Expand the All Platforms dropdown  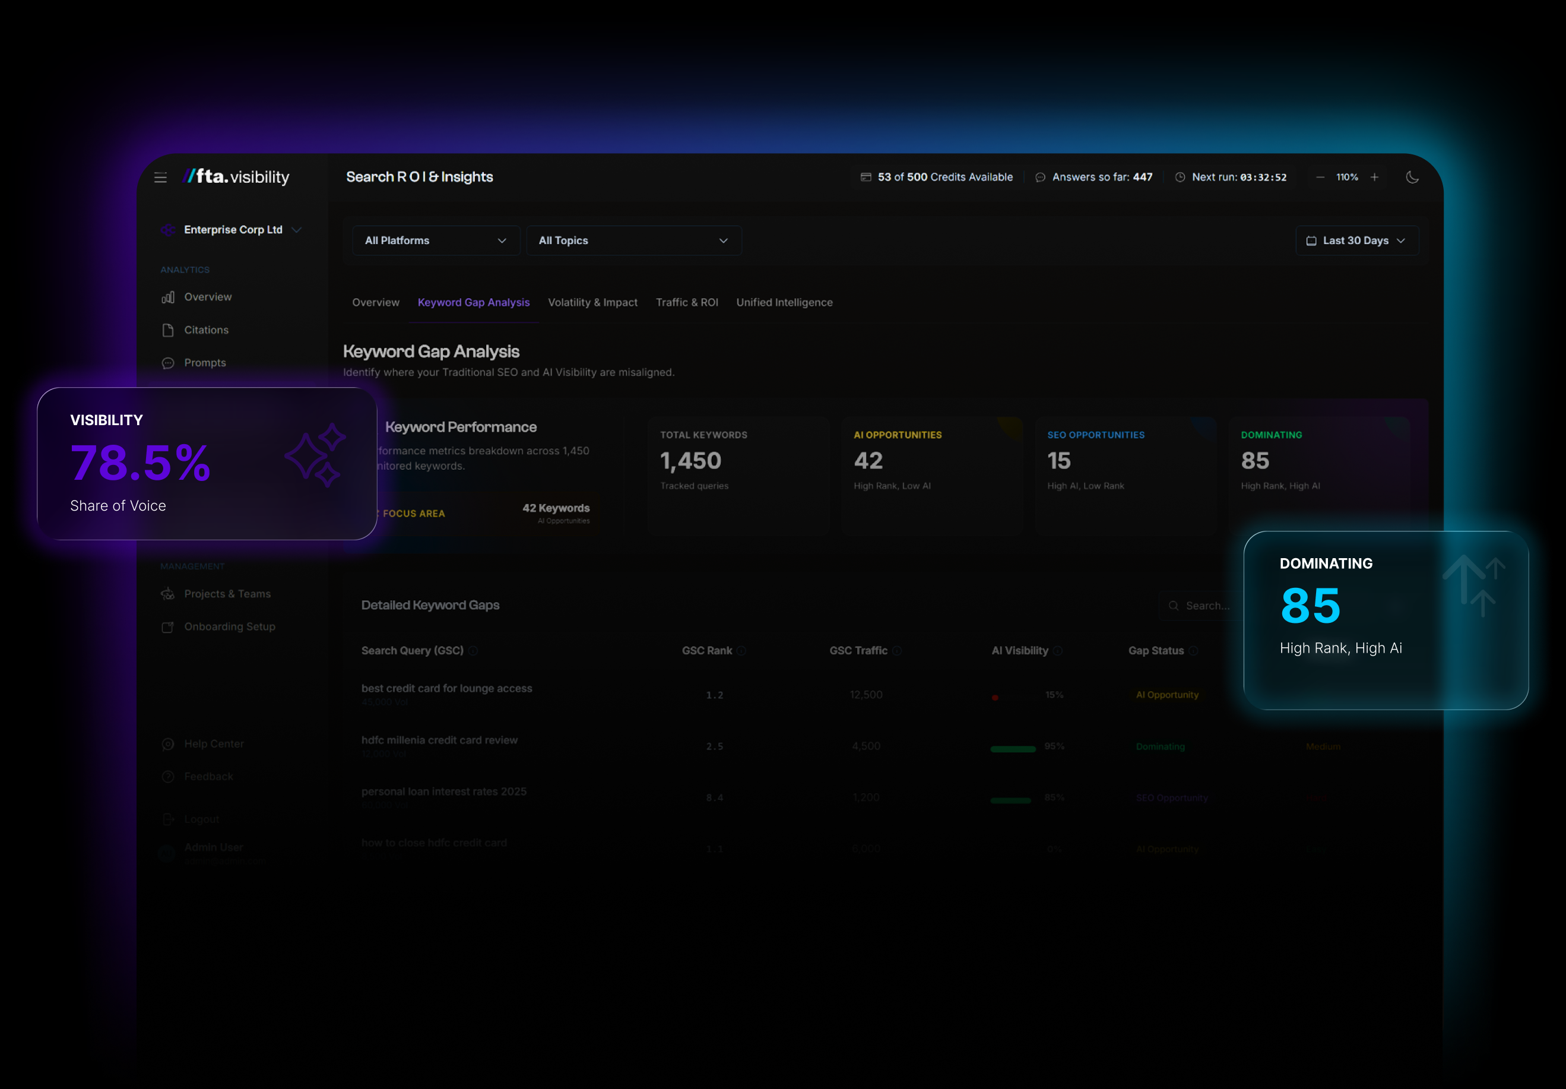[x=436, y=241]
